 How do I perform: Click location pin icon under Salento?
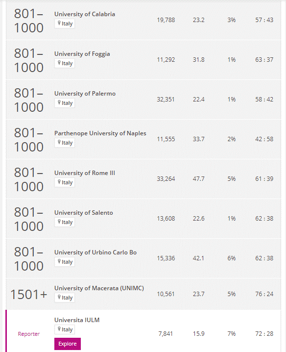tap(59, 222)
